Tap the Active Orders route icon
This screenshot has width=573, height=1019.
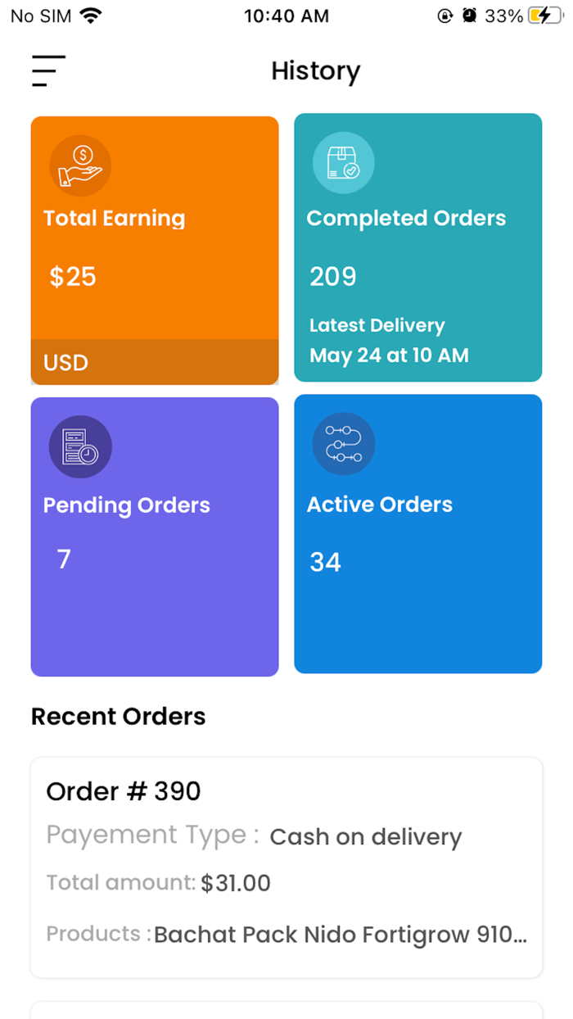343,443
